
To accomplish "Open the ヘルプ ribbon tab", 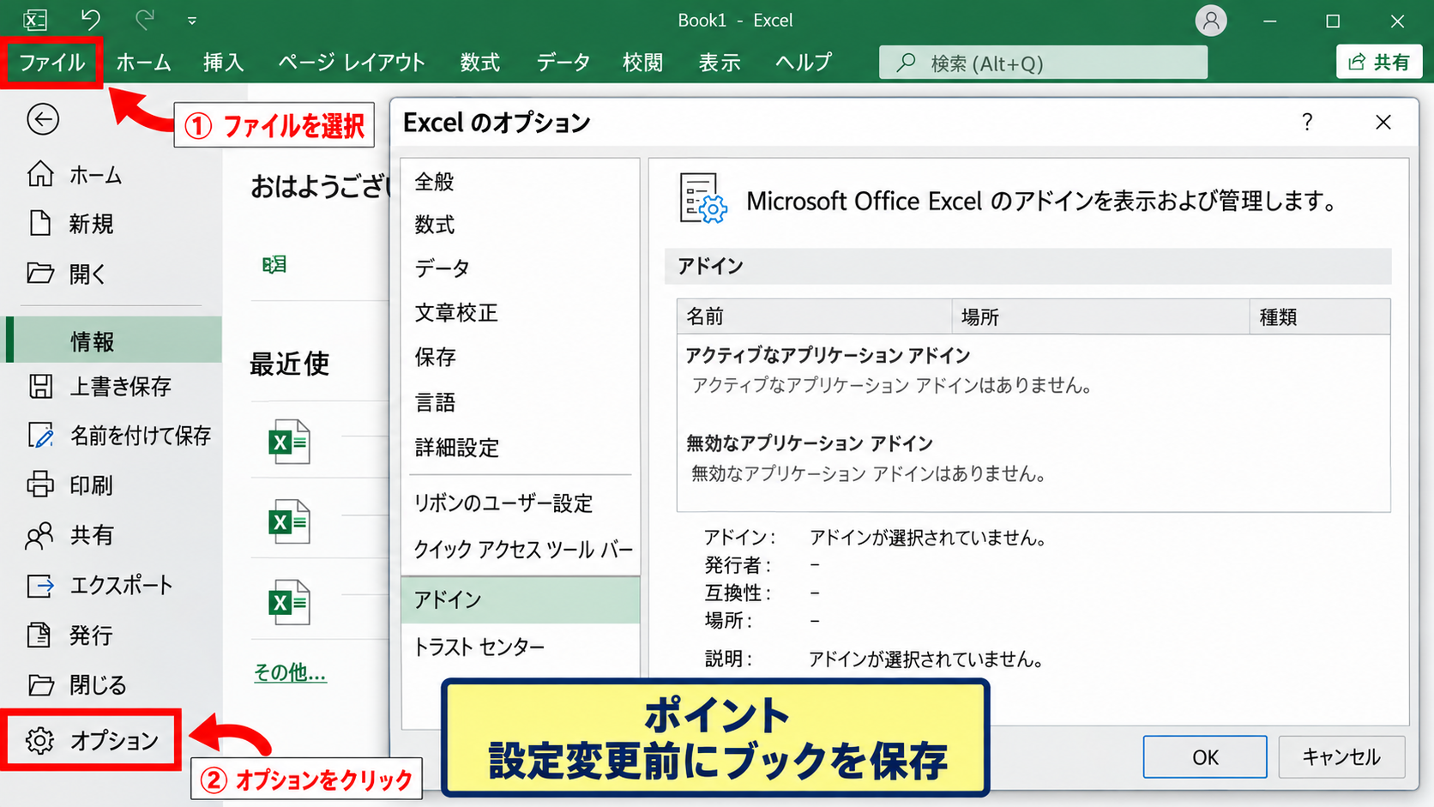I will tap(803, 62).
